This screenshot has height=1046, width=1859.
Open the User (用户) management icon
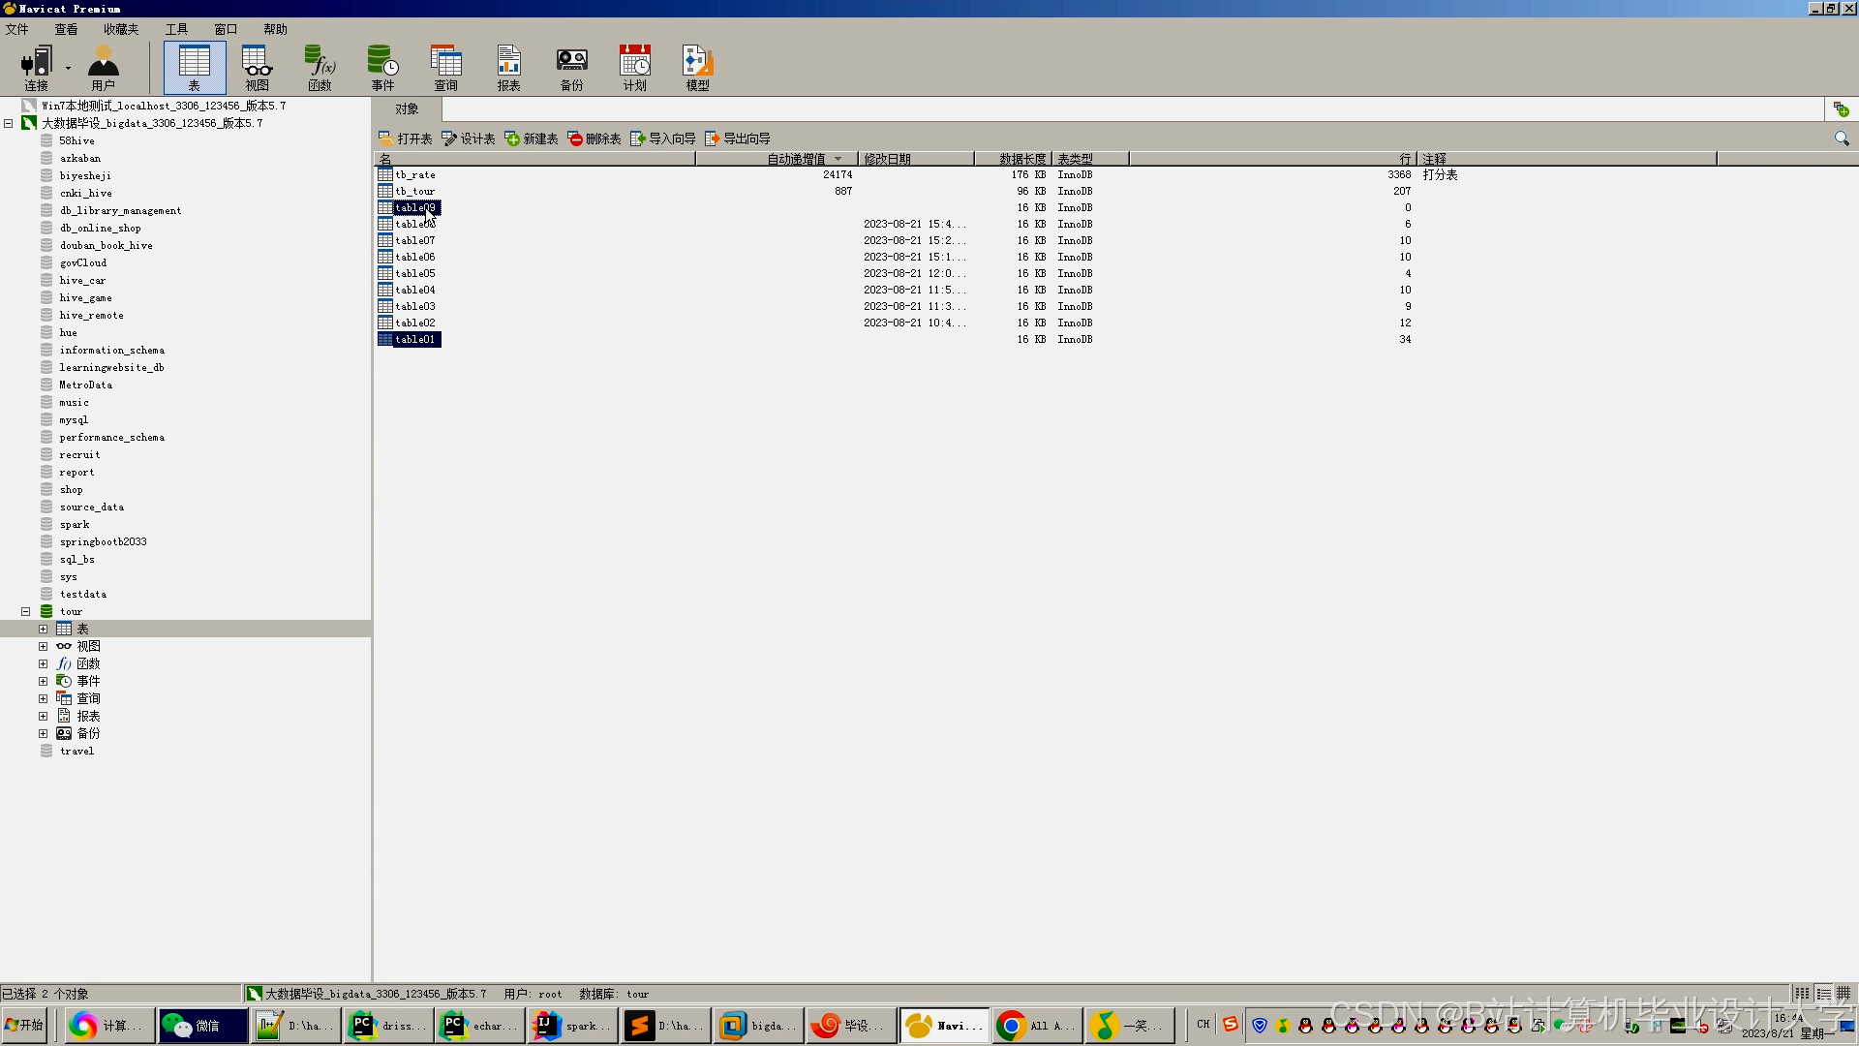(x=103, y=68)
